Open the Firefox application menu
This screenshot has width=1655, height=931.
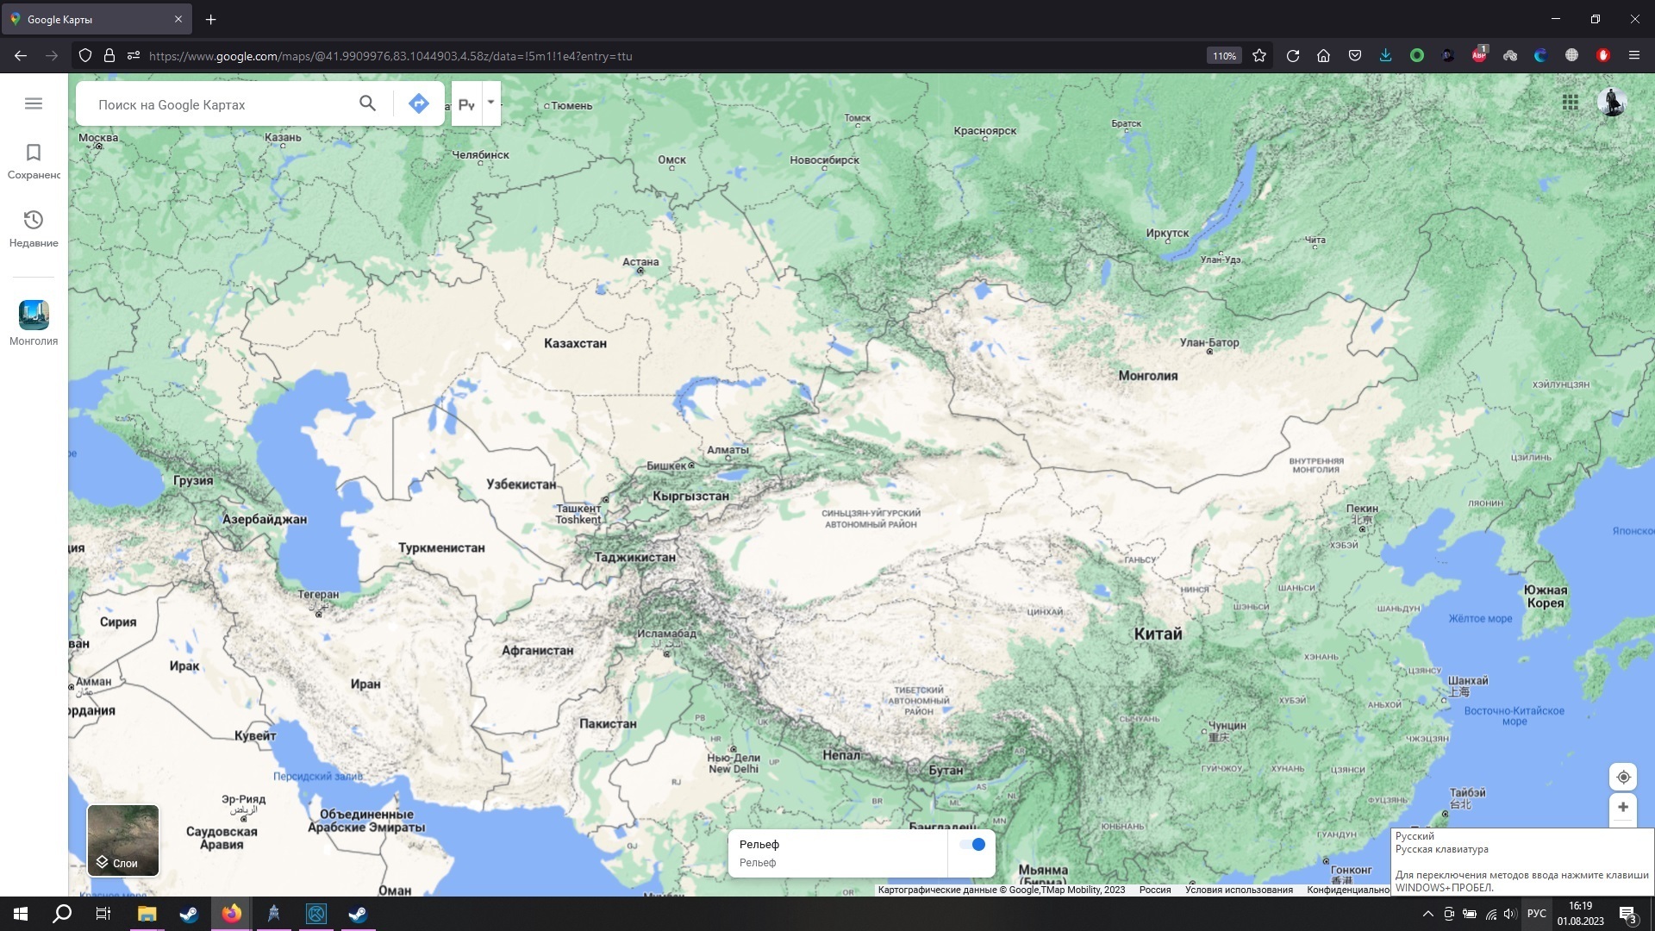pyautogui.click(x=1634, y=56)
